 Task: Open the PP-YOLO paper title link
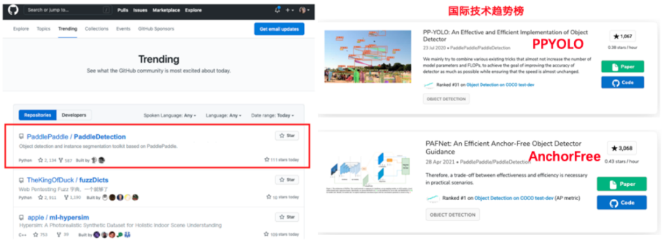click(506, 36)
